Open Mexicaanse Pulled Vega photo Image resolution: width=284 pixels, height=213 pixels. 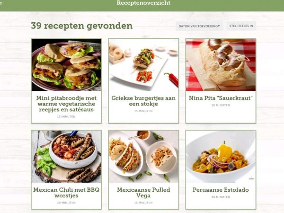coord(143,157)
